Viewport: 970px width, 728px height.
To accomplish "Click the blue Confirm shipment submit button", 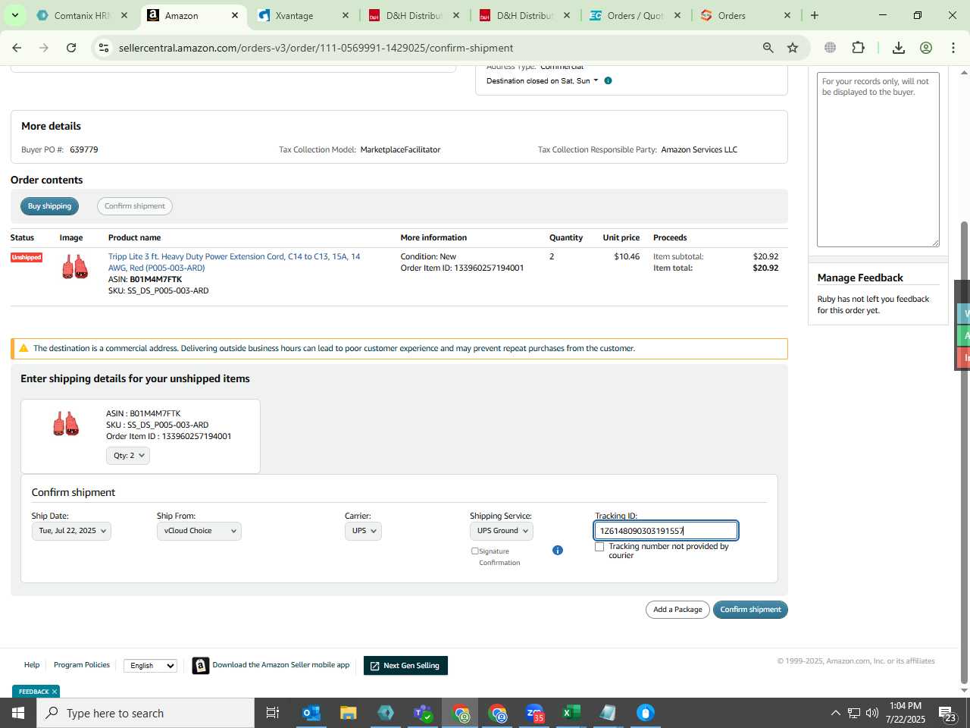I will coord(750,610).
